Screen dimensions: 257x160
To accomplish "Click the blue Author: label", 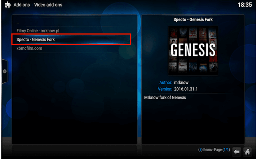I will pyautogui.click(x=166, y=83).
